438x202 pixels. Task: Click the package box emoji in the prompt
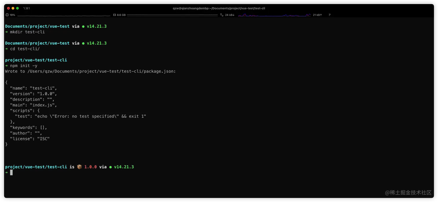point(79,167)
